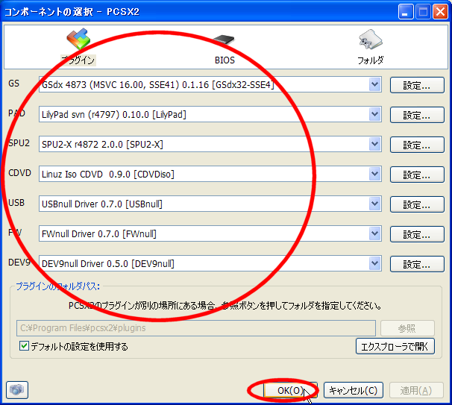The width and height of the screenshot is (452, 405).
Task: Open 設定 for the CDVD plugin
Action: [417, 175]
